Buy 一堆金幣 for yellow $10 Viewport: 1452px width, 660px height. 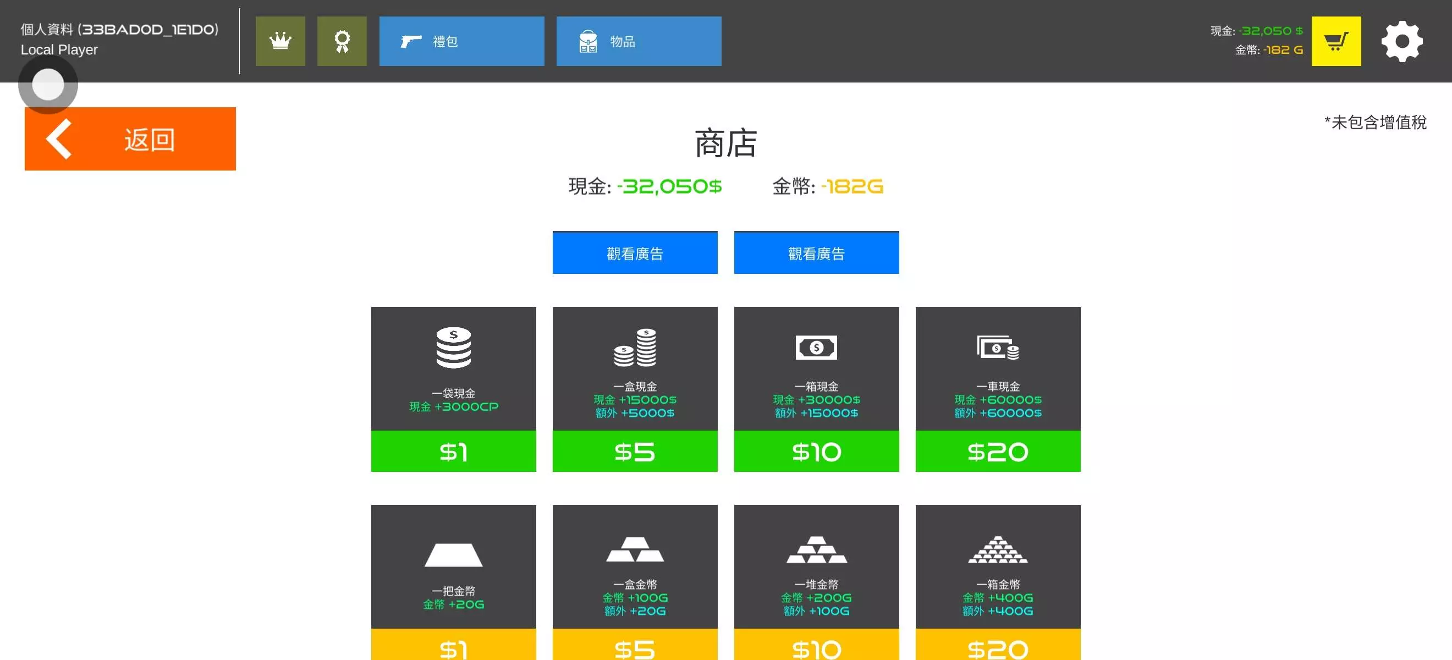point(816,645)
